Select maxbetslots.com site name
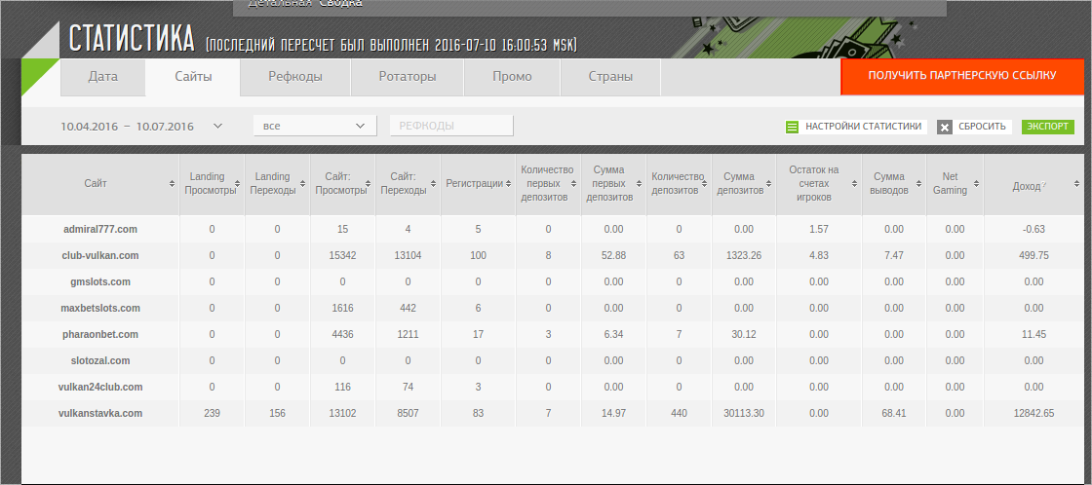Screen dimensions: 1092x485 (100, 309)
